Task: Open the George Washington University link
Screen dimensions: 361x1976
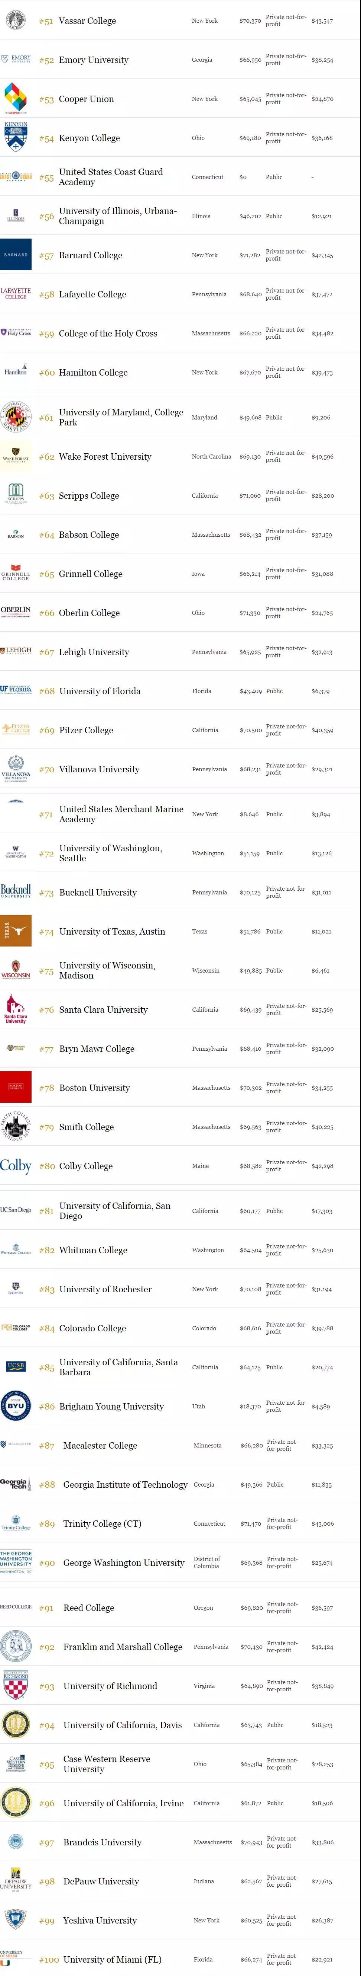Action: coord(124,1562)
